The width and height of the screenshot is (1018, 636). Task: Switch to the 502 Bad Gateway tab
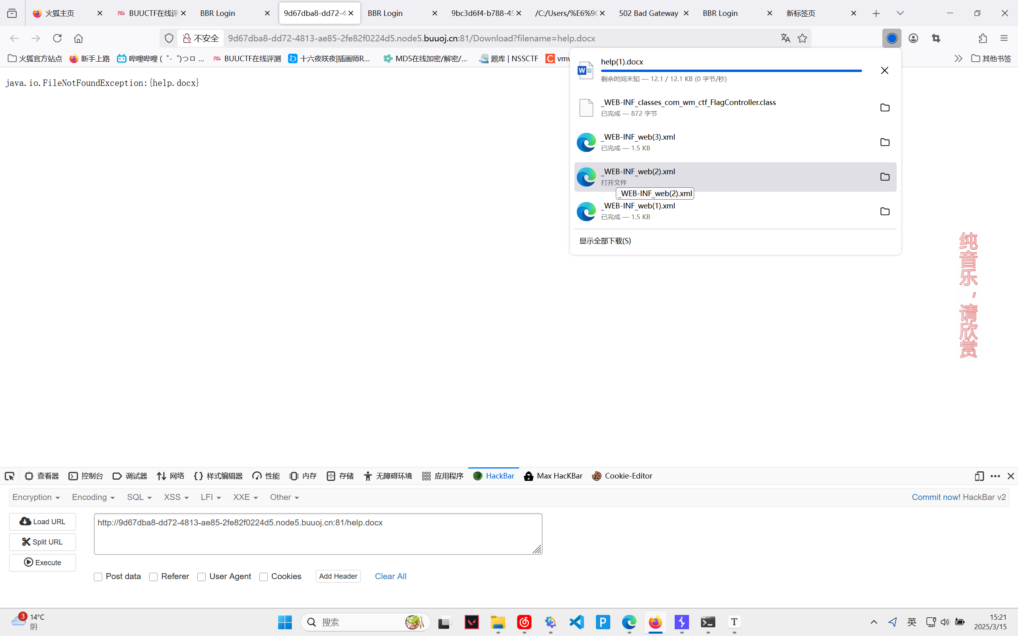[x=648, y=13]
